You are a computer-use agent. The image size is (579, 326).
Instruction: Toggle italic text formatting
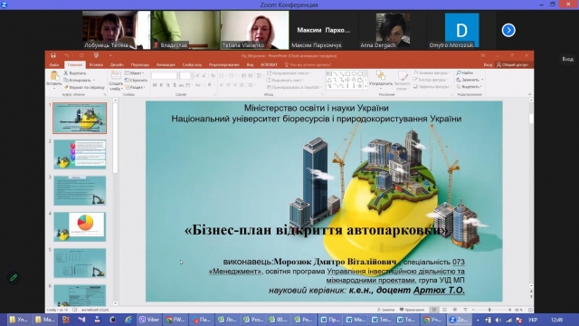(x=161, y=85)
